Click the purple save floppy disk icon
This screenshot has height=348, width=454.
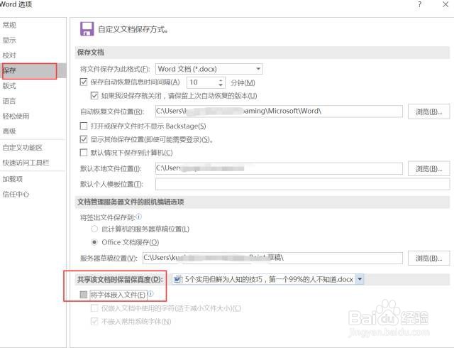click(x=87, y=29)
